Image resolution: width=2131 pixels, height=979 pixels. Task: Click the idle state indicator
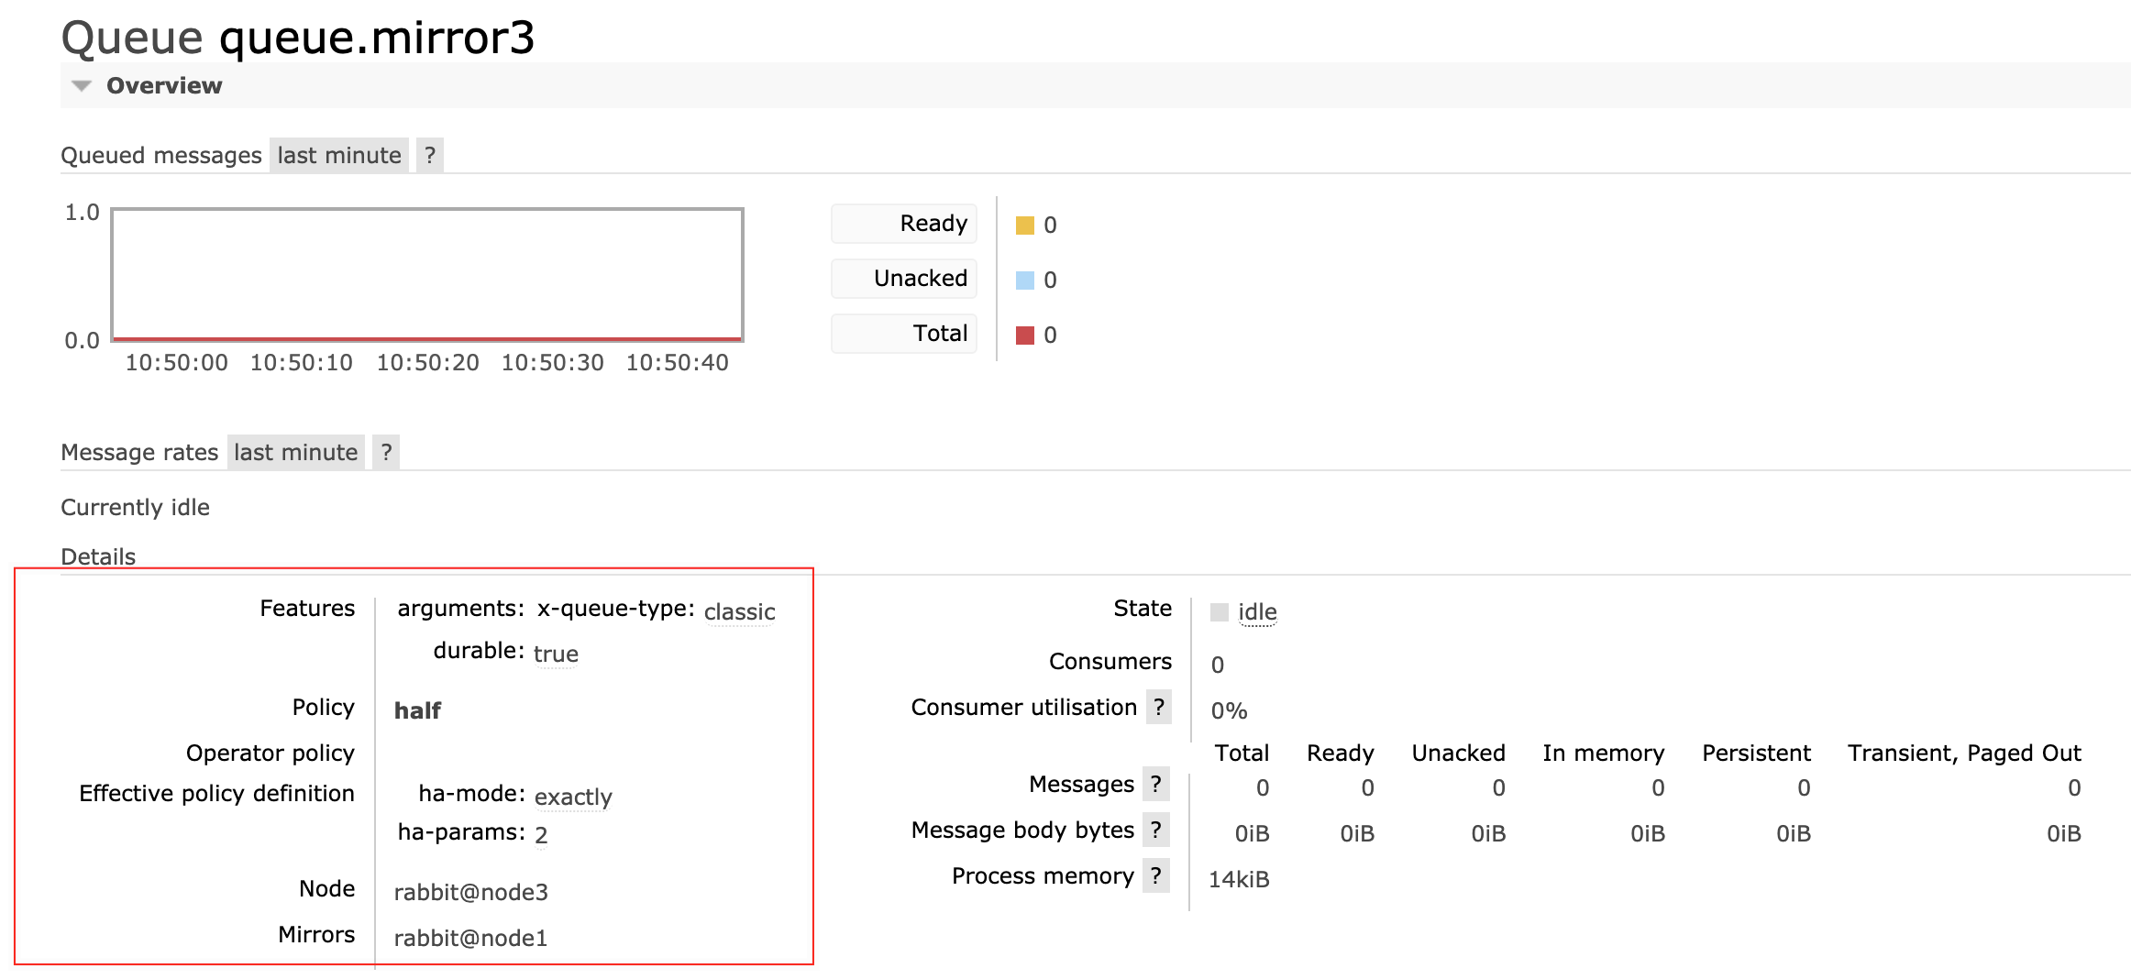point(1257,611)
